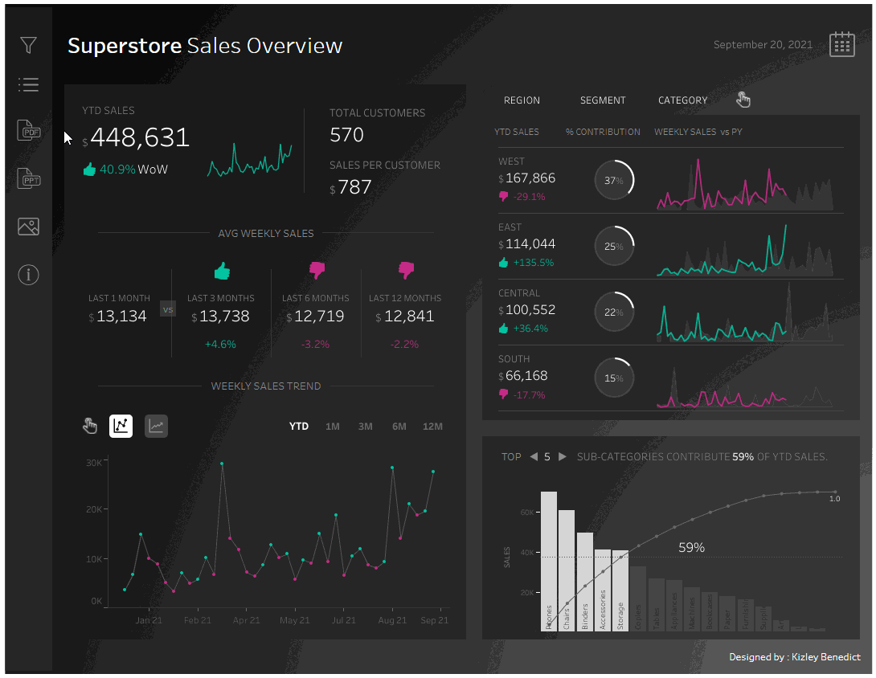876x678 pixels.
Task: Decrease top sub-categories count with left arrow
Action: (534, 456)
